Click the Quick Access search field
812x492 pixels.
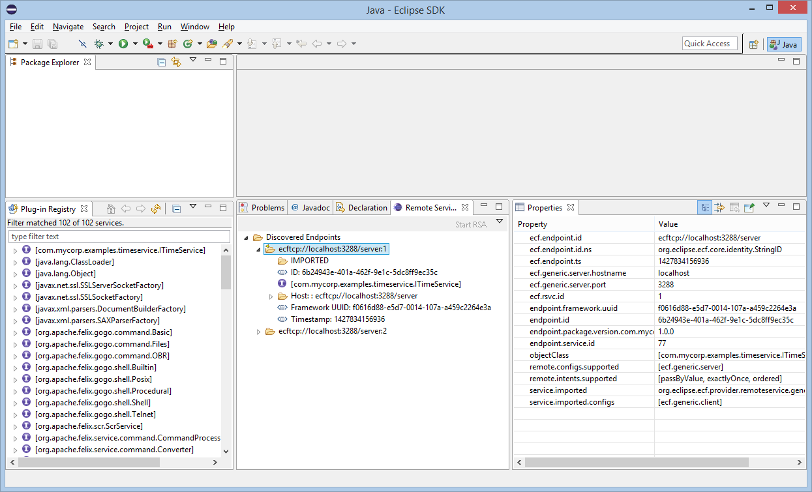point(710,44)
